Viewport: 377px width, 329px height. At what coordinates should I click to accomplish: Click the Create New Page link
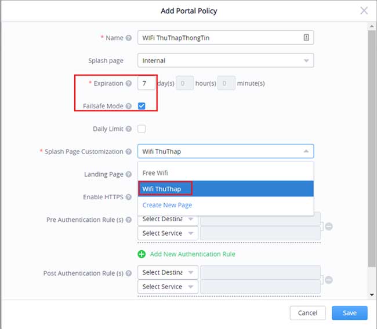(x=167, y=205)
